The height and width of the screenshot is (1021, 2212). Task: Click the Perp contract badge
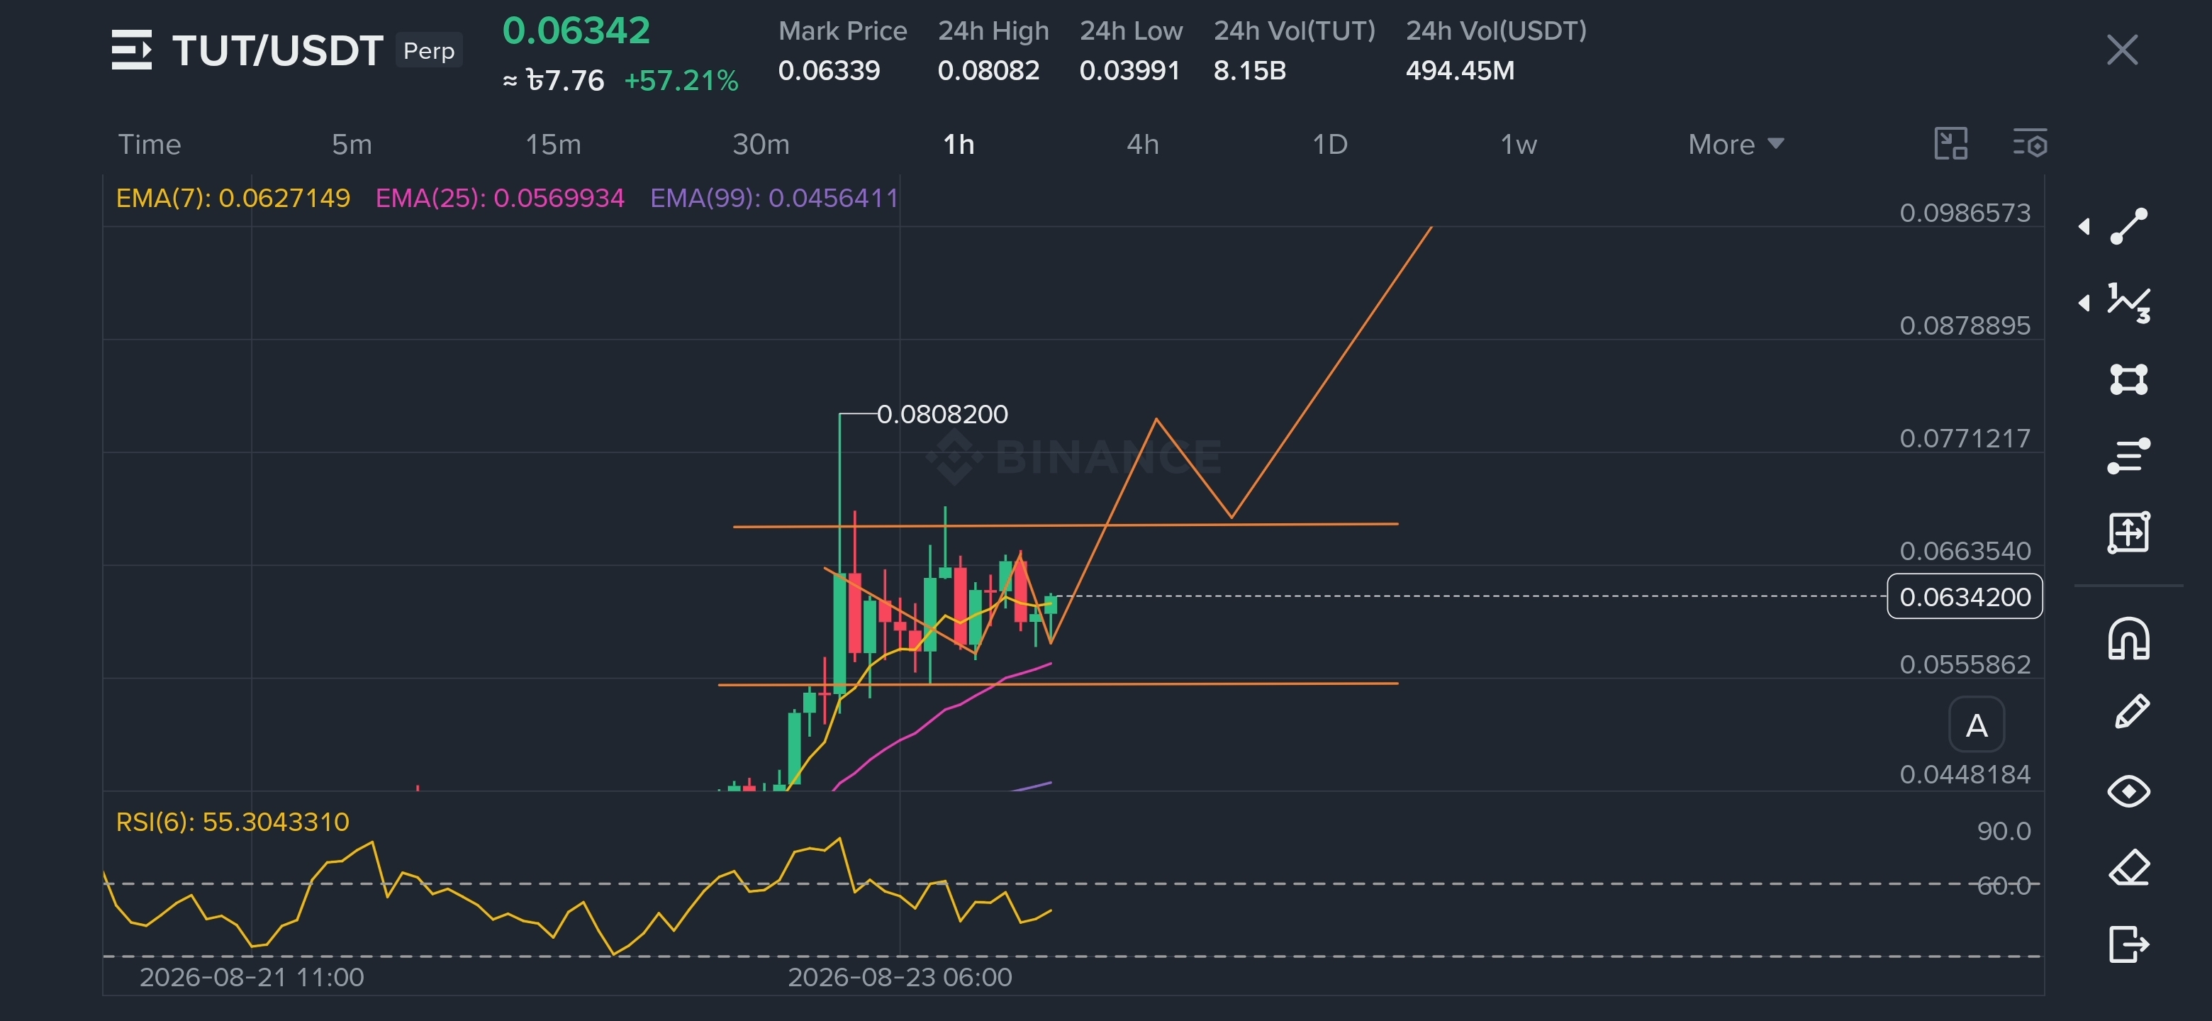pos(428,50)
